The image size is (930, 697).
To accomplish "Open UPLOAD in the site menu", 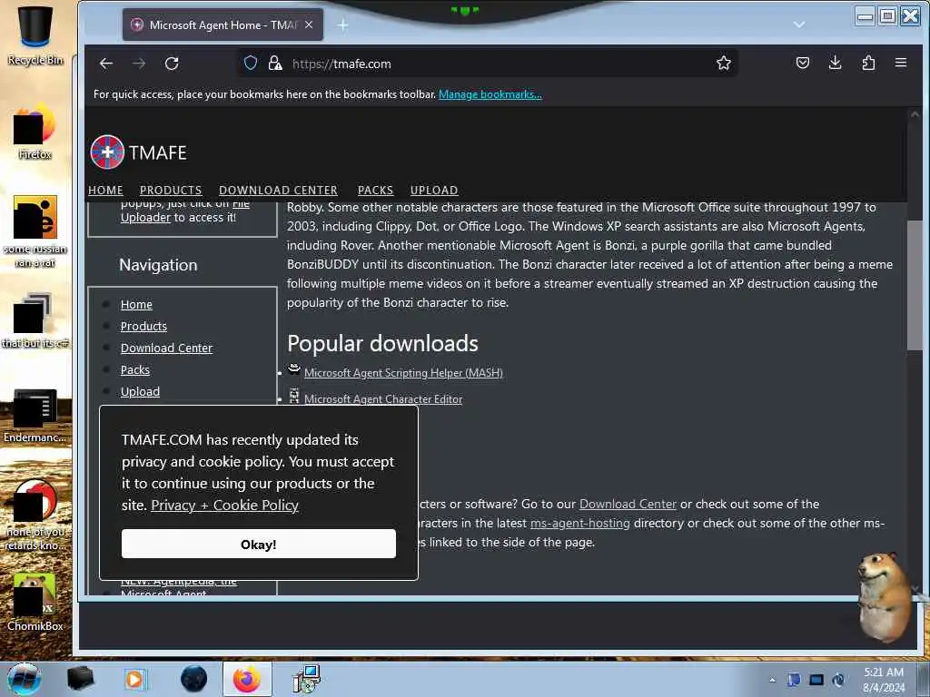I will point(434,191).
